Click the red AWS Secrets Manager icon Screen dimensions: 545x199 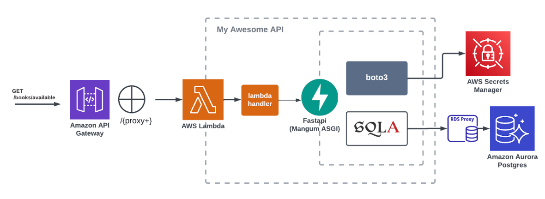pyautogui.click(x=488, y=54)
